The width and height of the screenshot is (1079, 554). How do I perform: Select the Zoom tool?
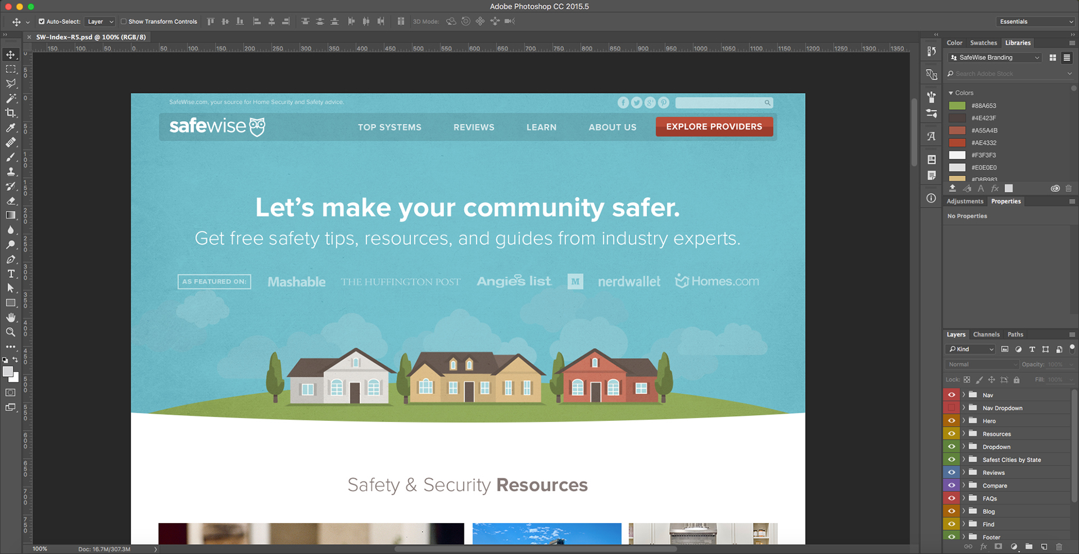click(10, 333)
